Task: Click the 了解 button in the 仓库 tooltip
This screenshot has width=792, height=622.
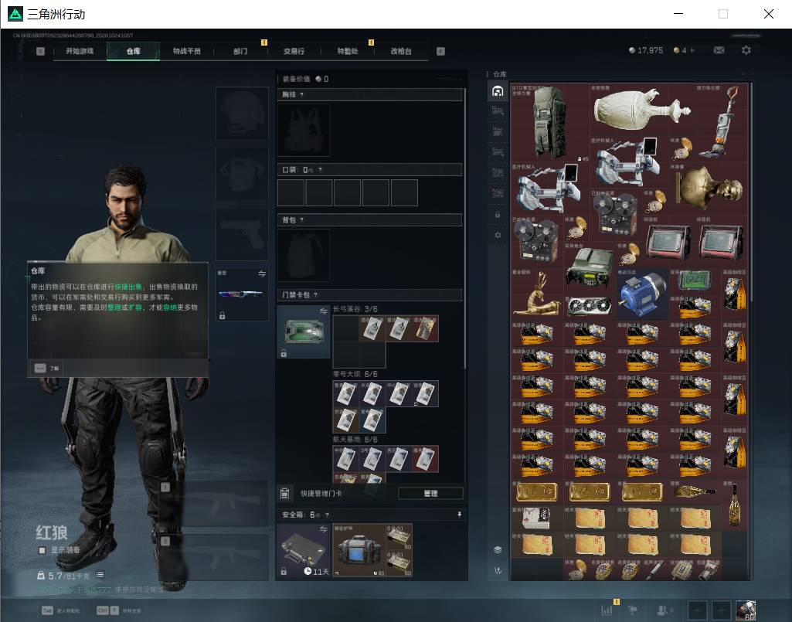Action: pyautogui.click(x=47, y=369)
